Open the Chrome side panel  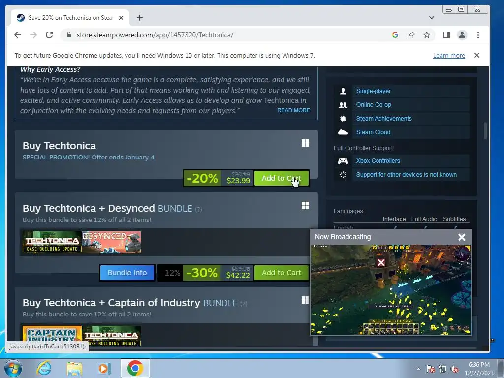[x=446, y=35]
